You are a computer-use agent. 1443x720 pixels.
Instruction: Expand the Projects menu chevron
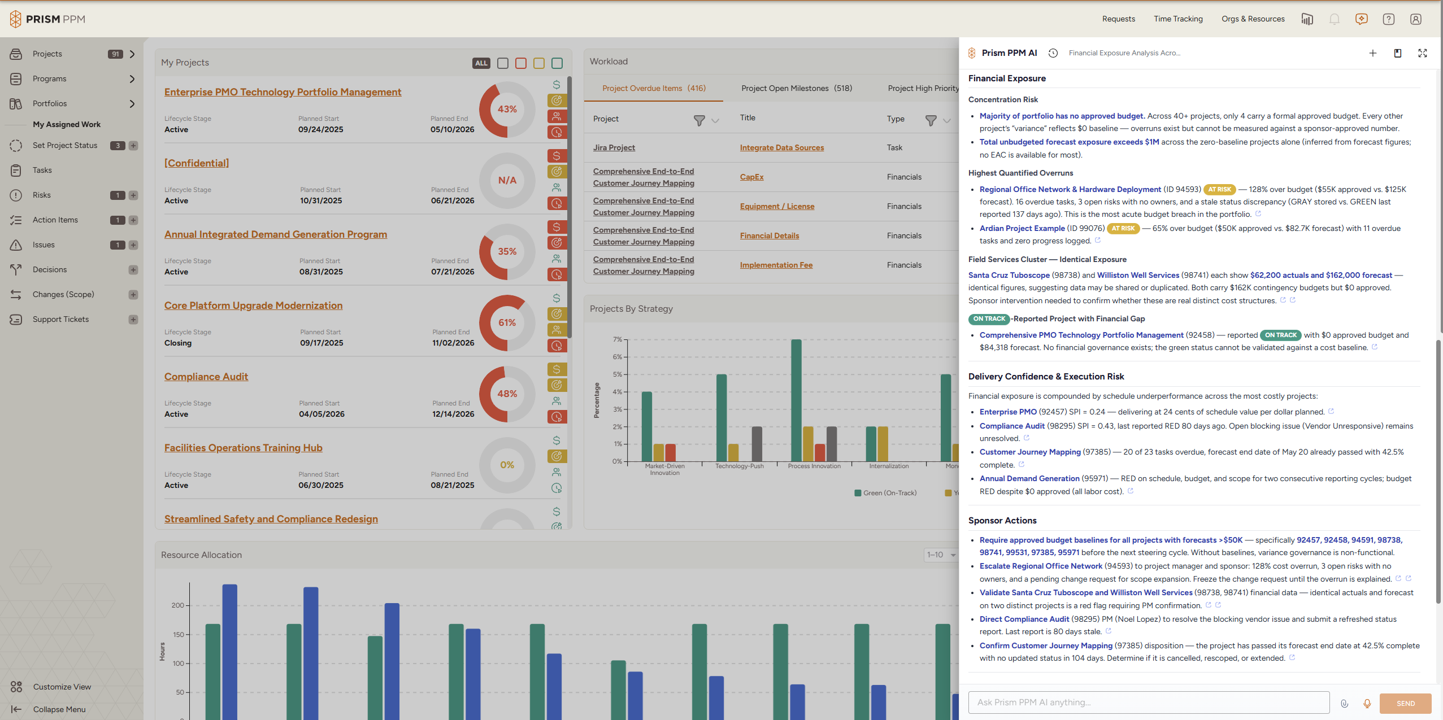tap(132, 54)
